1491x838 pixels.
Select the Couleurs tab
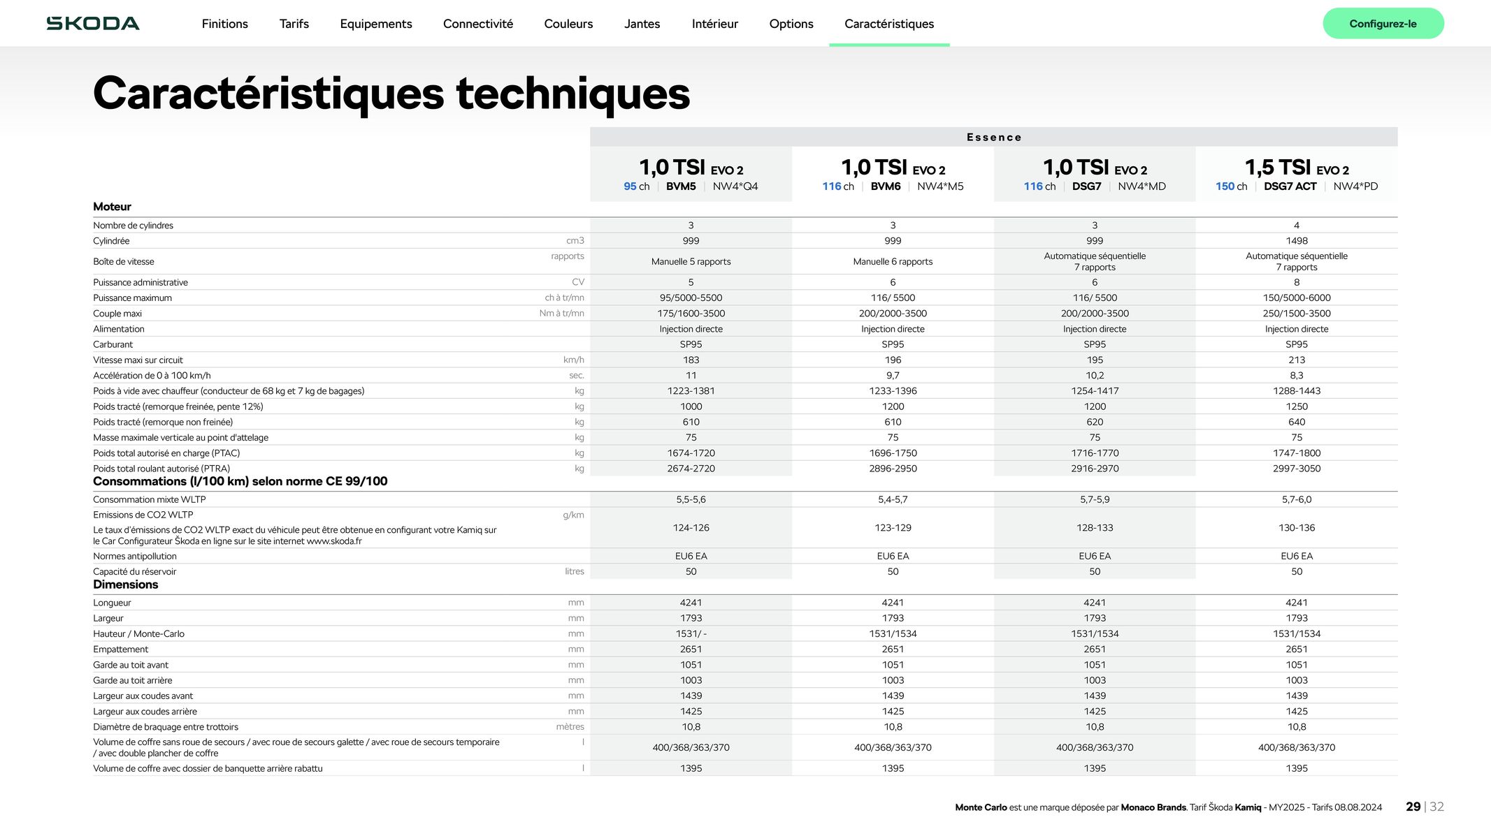coord(568,24)
